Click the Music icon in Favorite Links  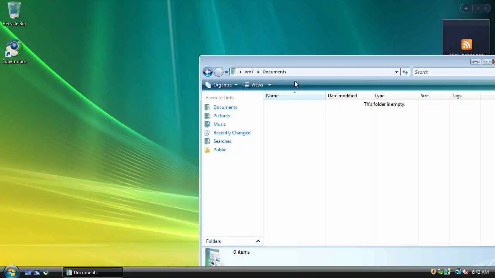pyautogui.click(x=208, y=124)
